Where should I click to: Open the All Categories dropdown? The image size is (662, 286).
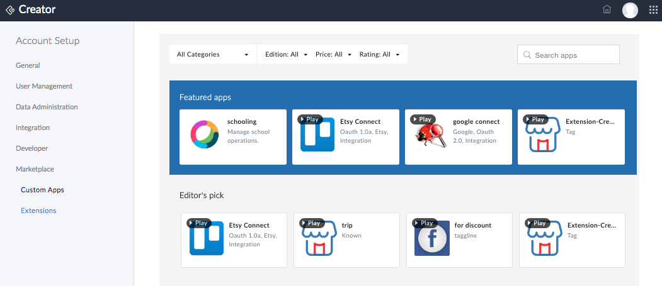213,54
